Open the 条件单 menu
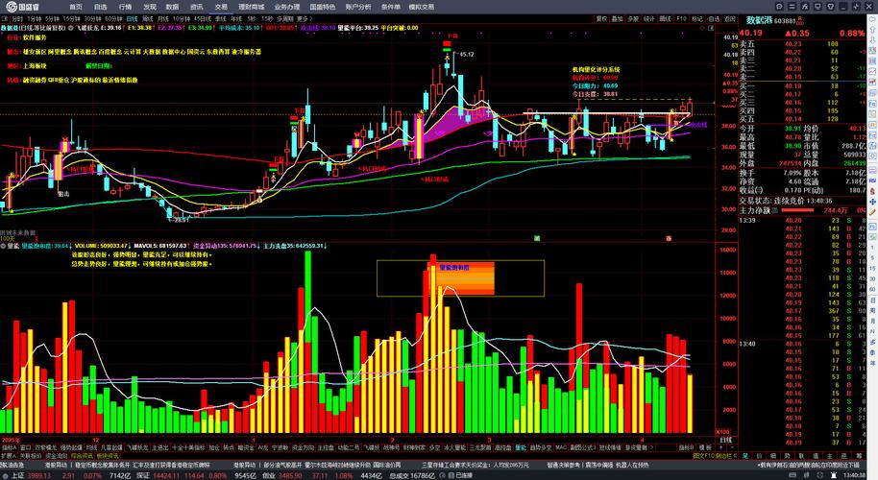878x480 pixels. (x=391, y=7)
